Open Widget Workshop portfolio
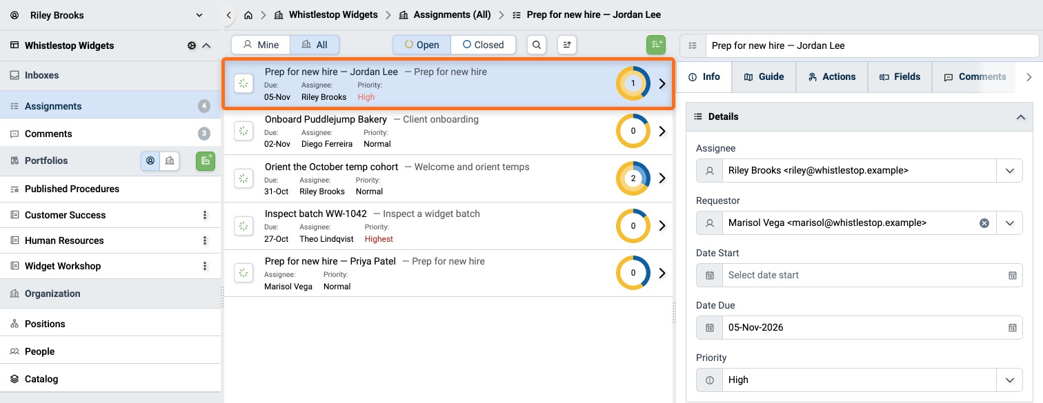 tap(63, 266)
